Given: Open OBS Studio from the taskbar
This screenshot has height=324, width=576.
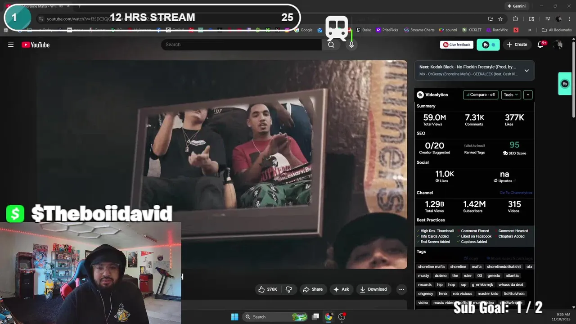Looking at the screenshot, I should (342, 317).
